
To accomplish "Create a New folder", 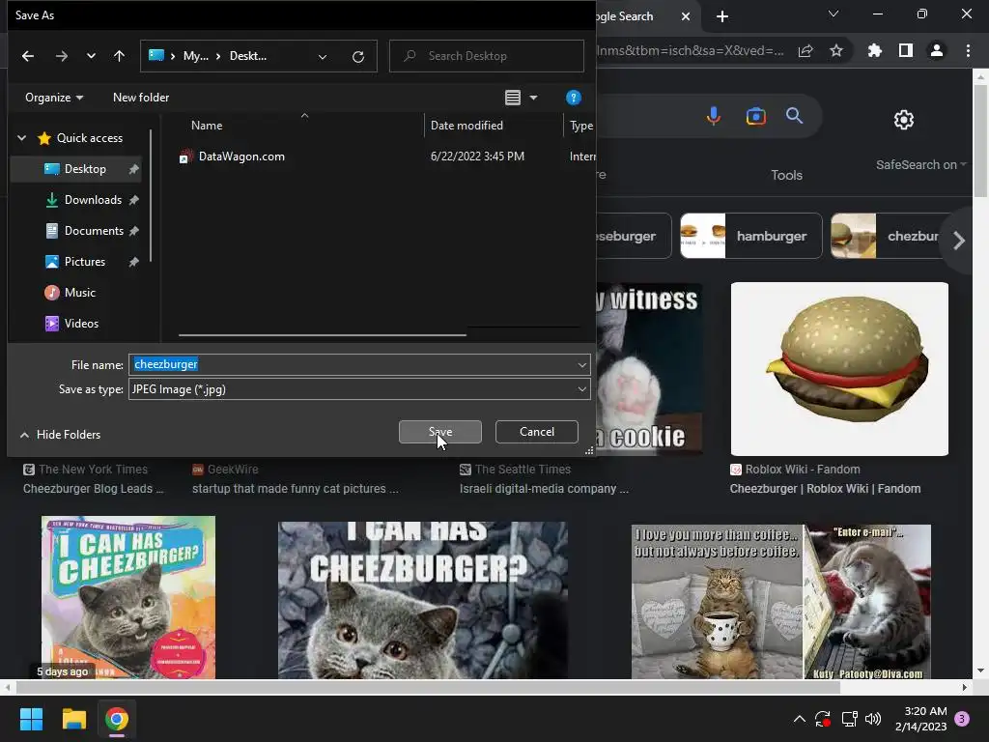I will pyautogui.click(x=141, y=98).
